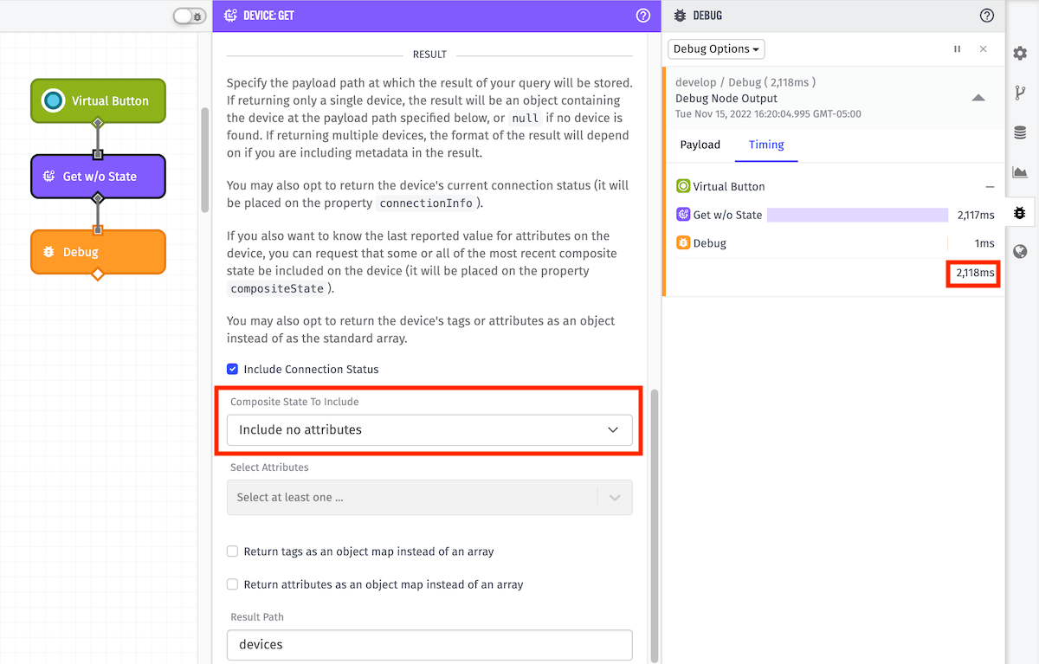Screen dimensions: 1039x664
Task: Open Composite State To Include dropdown
Action: pos(429,429)
